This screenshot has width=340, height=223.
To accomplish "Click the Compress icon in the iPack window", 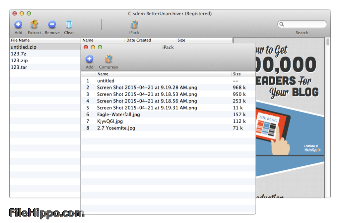I will click(108, 59).
